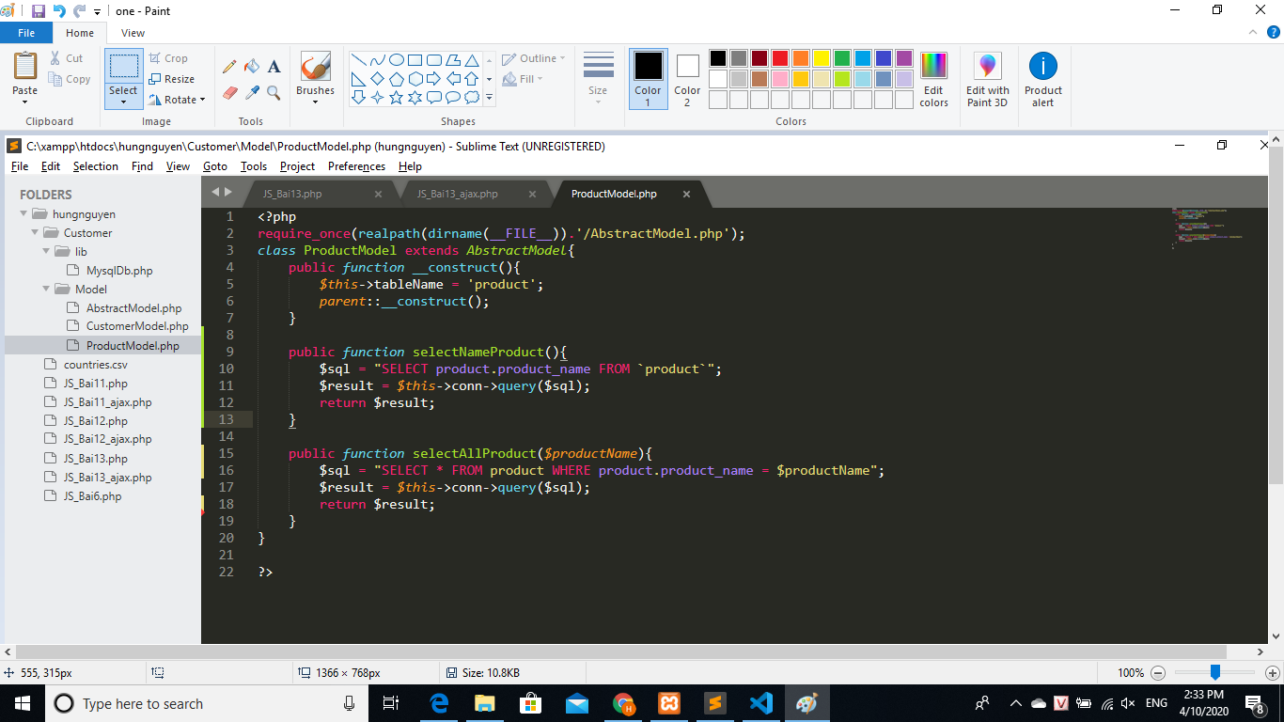Open the JS_Bai13_ajax.php editor tab

[458, 194]
